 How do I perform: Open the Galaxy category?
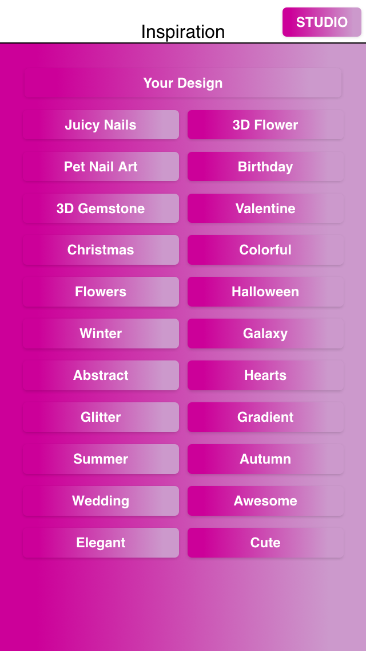pos(265,334)
